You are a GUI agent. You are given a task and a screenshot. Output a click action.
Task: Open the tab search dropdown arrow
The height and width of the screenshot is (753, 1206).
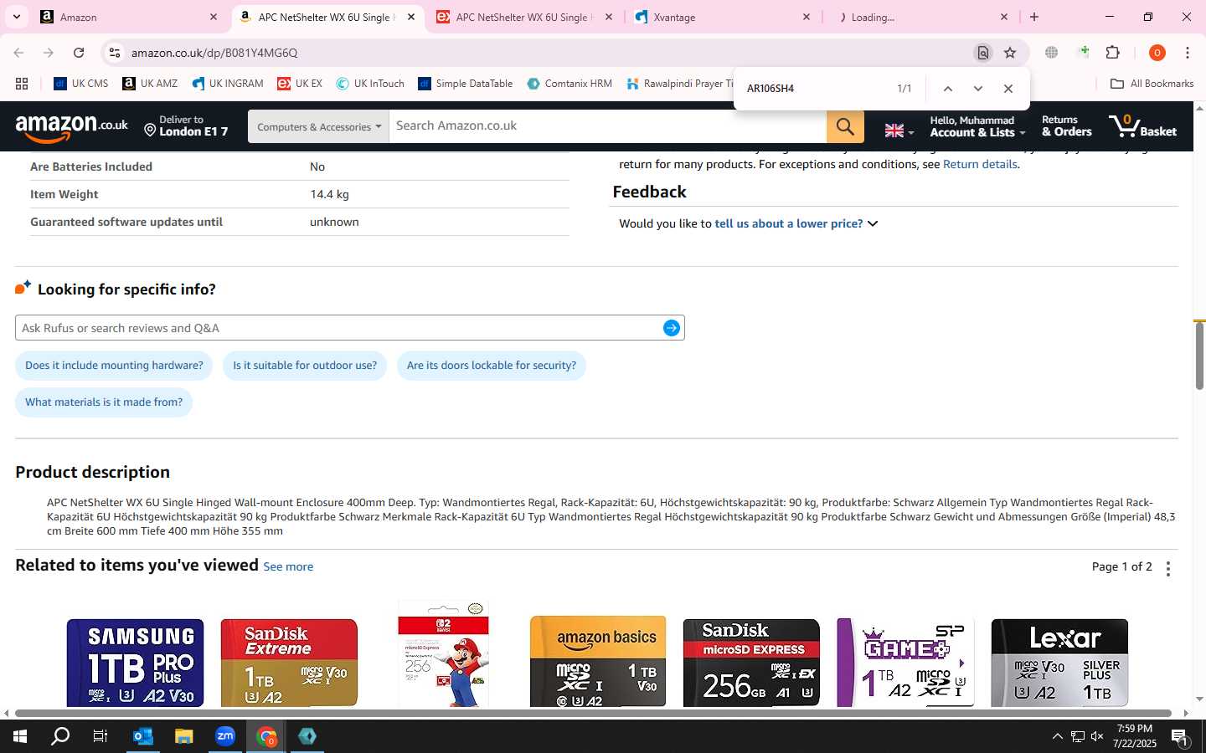[17, 17]
